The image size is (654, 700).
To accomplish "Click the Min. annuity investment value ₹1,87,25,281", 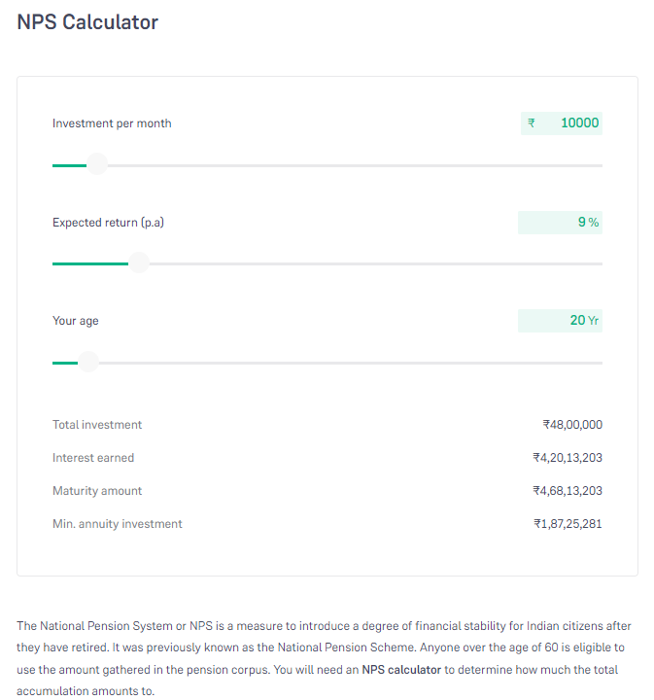I will (x=568, y=524).
